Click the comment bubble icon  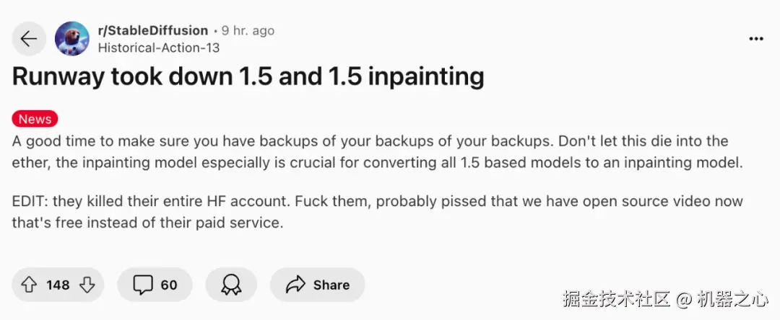143,285
